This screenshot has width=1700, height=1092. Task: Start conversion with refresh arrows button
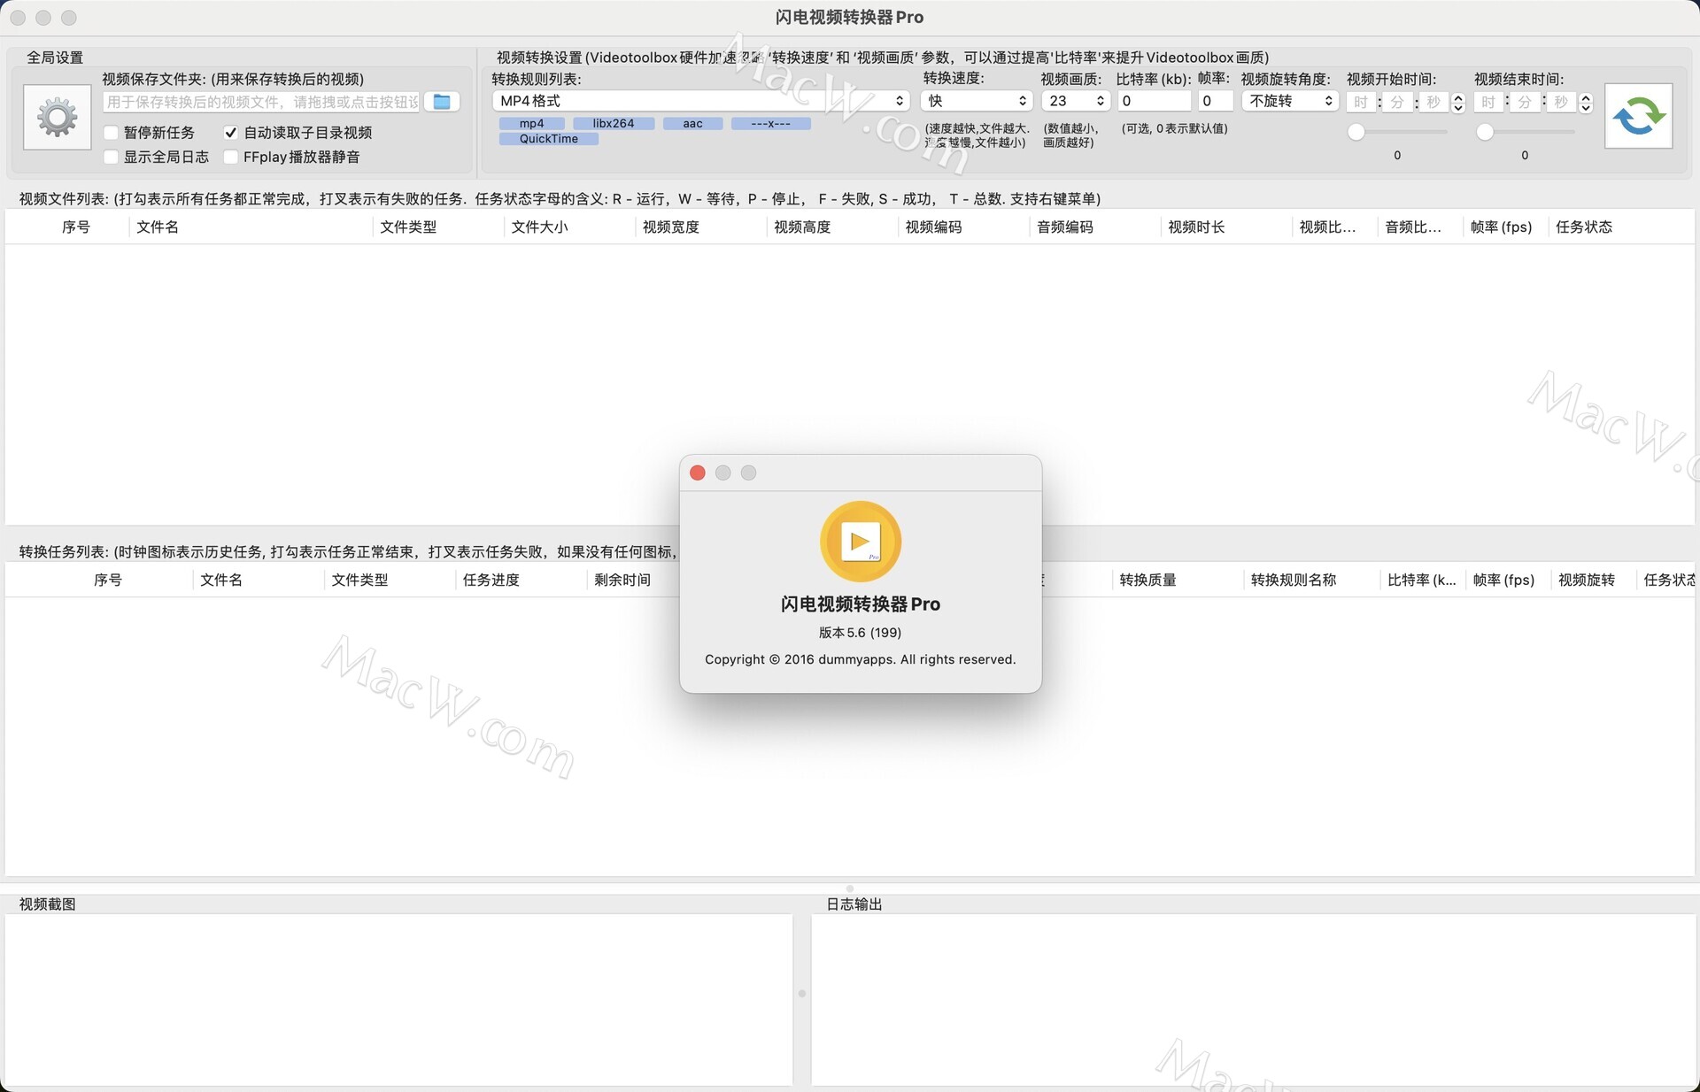click(1638, 116)
